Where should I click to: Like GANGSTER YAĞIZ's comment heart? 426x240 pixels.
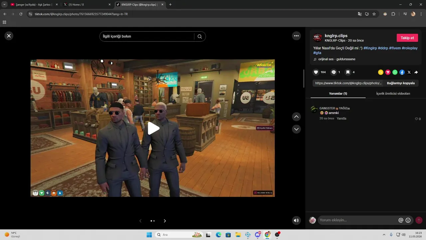(x=416, y=119)
